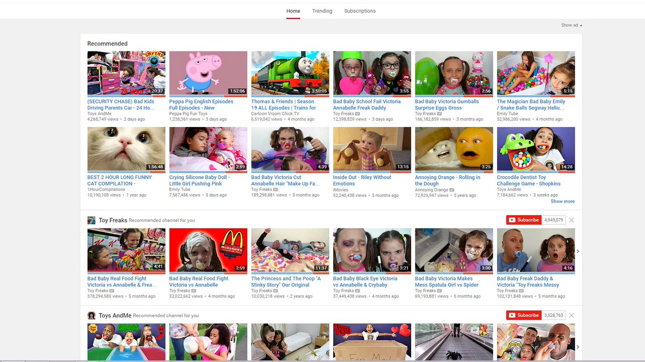Open the Bad Baby Victoria Gumballs thumbnail

tap(454, 73)
